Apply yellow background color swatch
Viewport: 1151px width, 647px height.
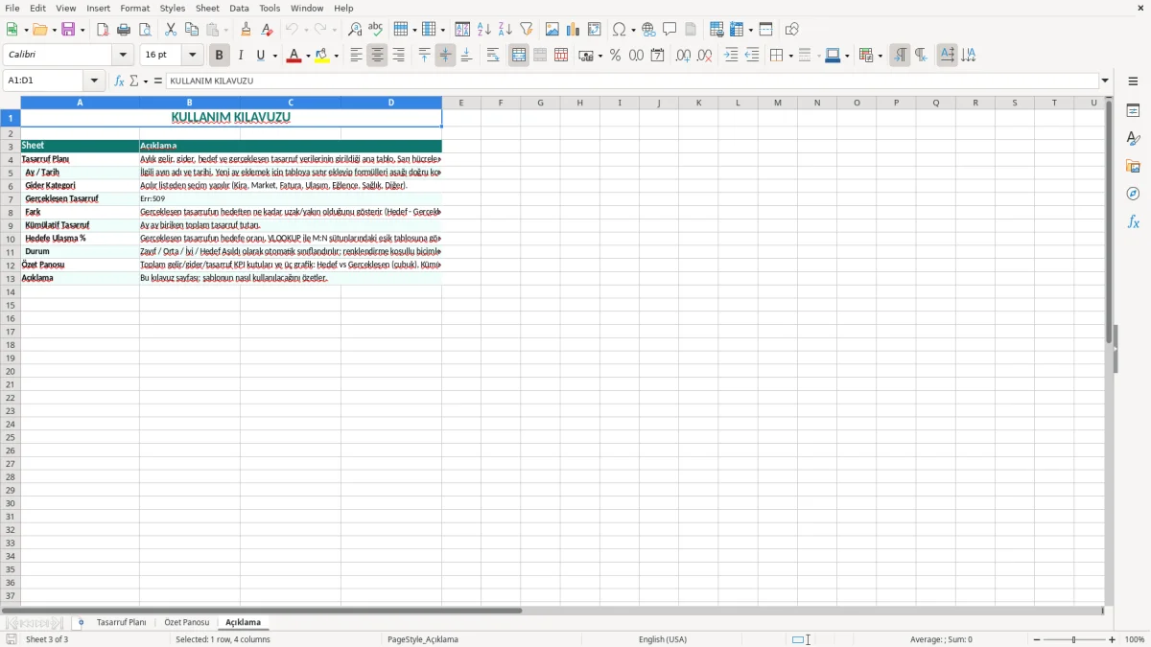coord(321,56)
